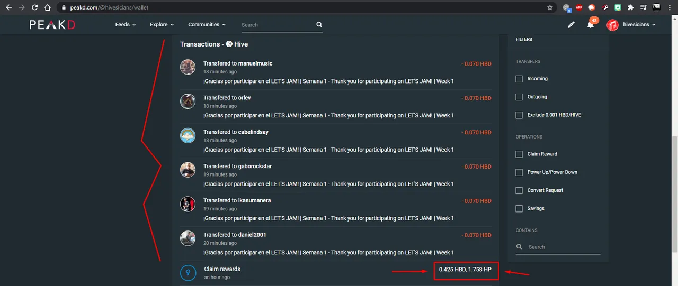This screenshot has height=286, width=678.
Task: Open orlev's avatar
Action: [188, 101]
